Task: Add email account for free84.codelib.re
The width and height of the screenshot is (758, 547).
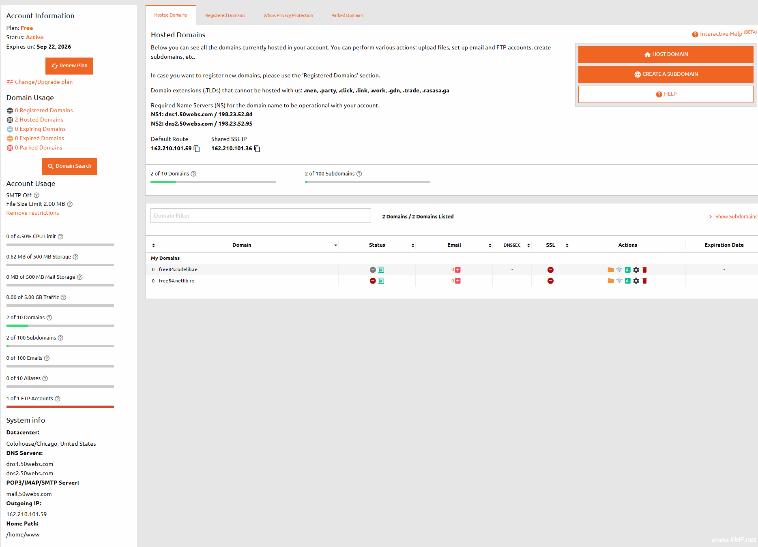Action: [457, 270]
